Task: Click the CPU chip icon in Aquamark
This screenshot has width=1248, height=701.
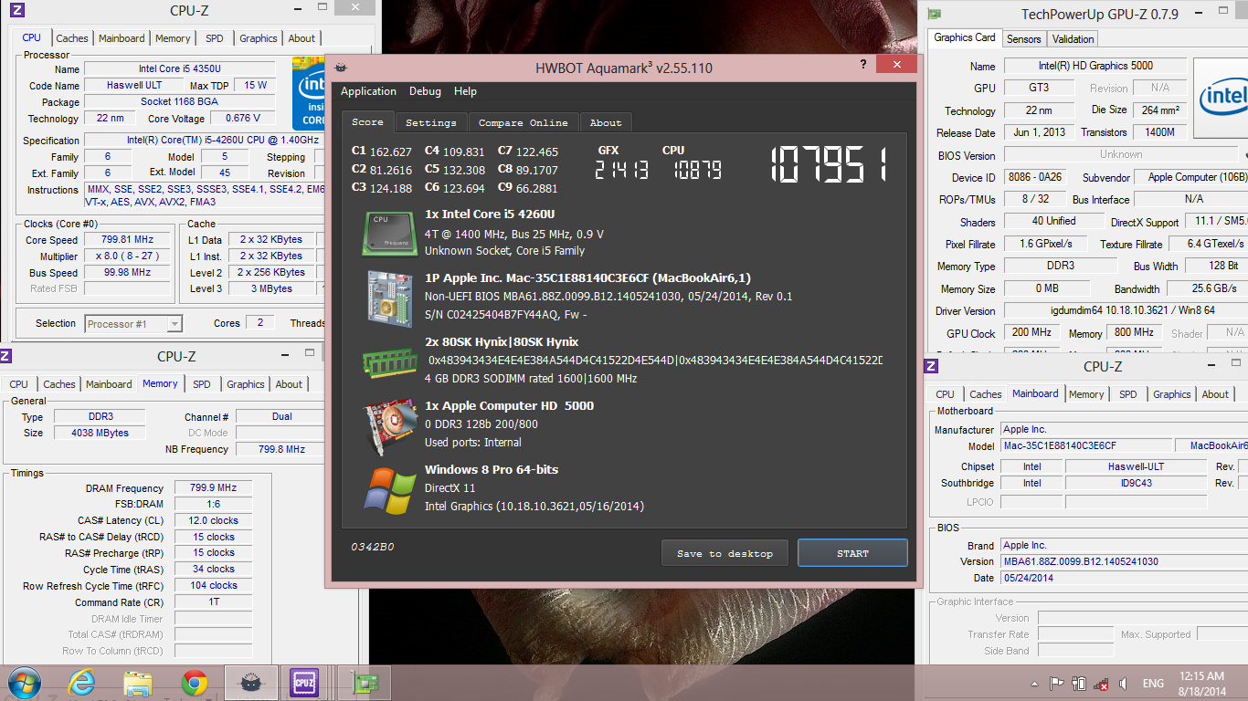Action: click(x=390, y=232)
